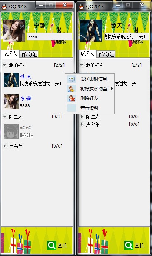Click the green search magnifier icon in right window

coord(129,245)
